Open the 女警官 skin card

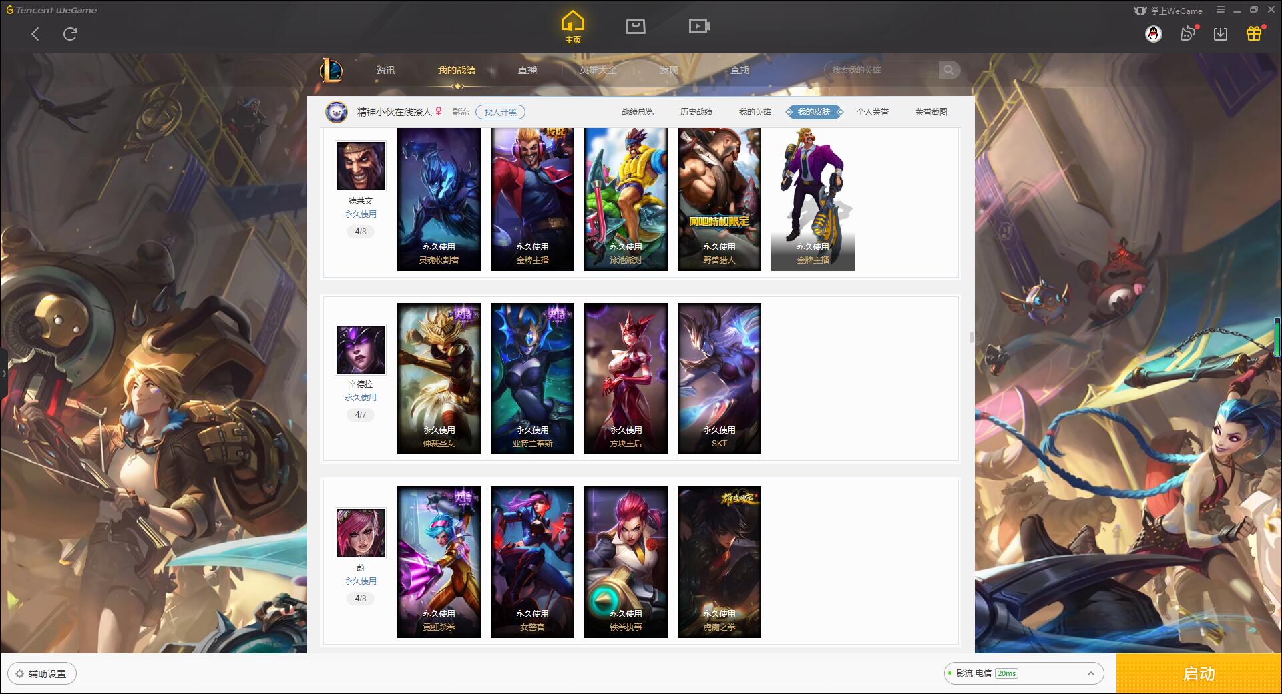pyautogui.click(x=532, y=562)
